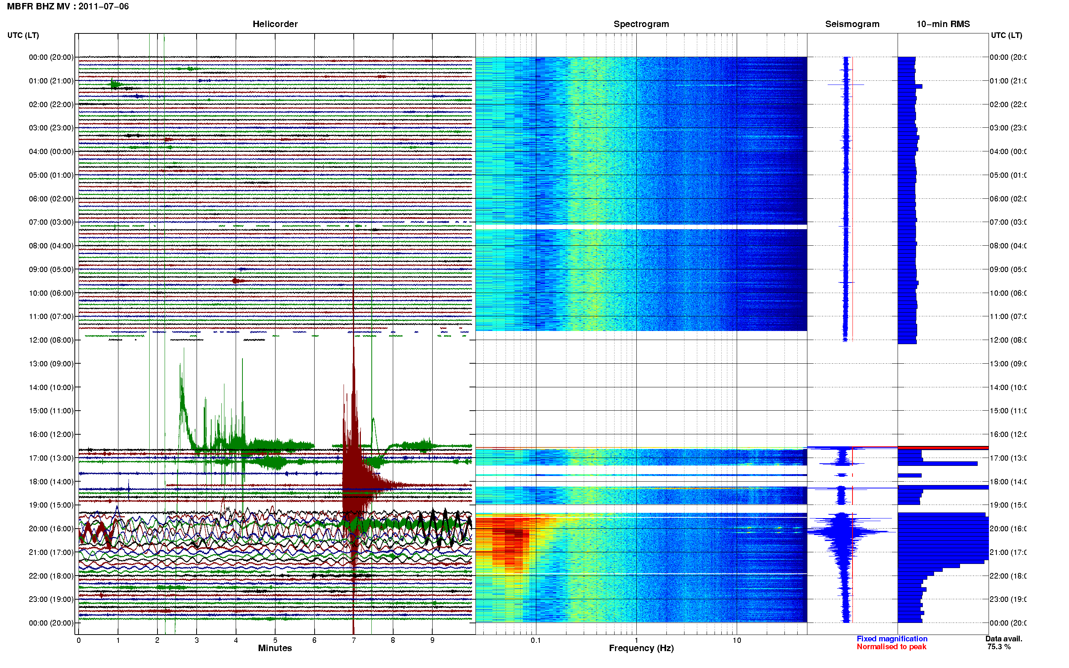This screenshot has width=1069, height=668.
Task: Click the left 'UTC (LT)' axis label
Action: pyautogui.click(x=23, y=35)
